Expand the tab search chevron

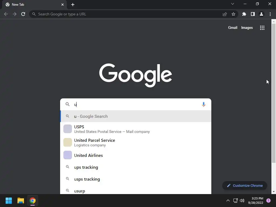pos(233,4)
